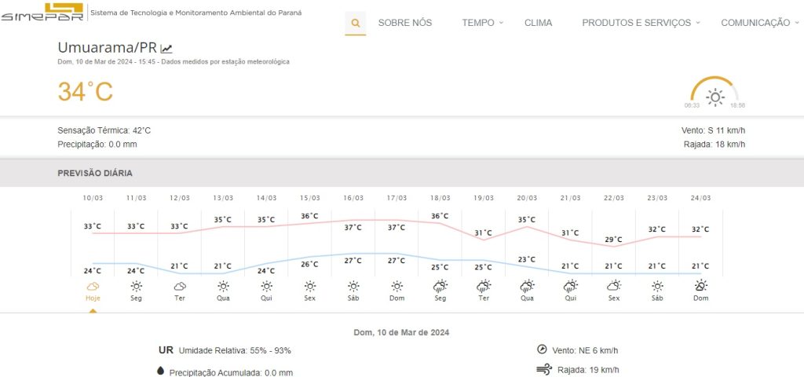Click the Umuarama/PR city title

108,48
